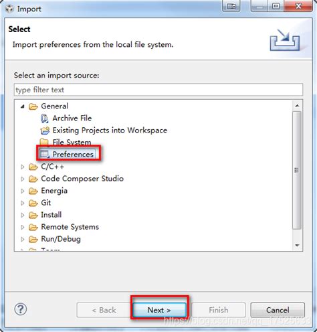Focus the type filter text field
This screenshot has height=332, width=317.
pos(158,90)
